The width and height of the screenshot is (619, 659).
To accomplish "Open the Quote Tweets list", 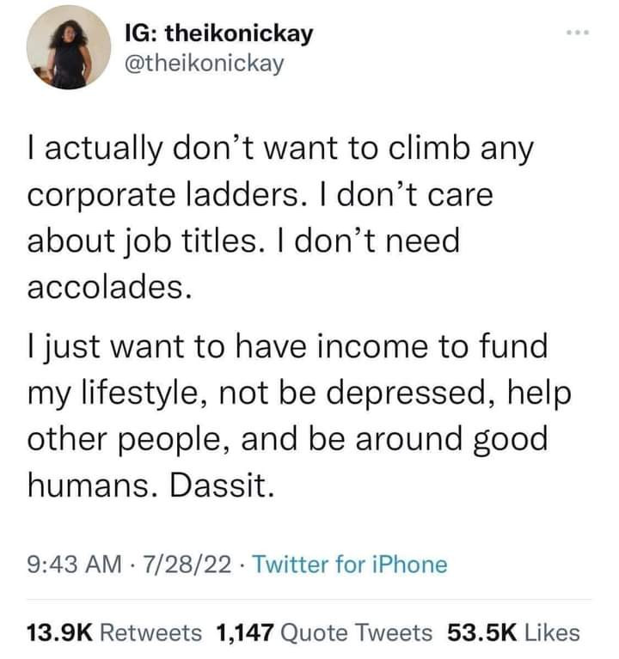I will (x=358, y=633).
